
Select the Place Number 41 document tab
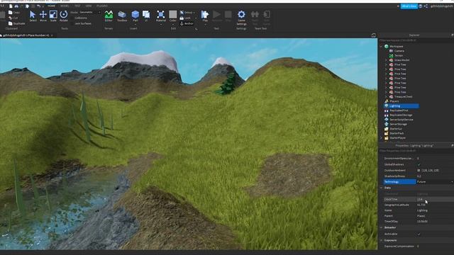tap(26, 35)
